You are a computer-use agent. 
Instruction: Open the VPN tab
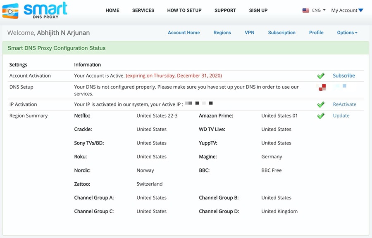250,33
